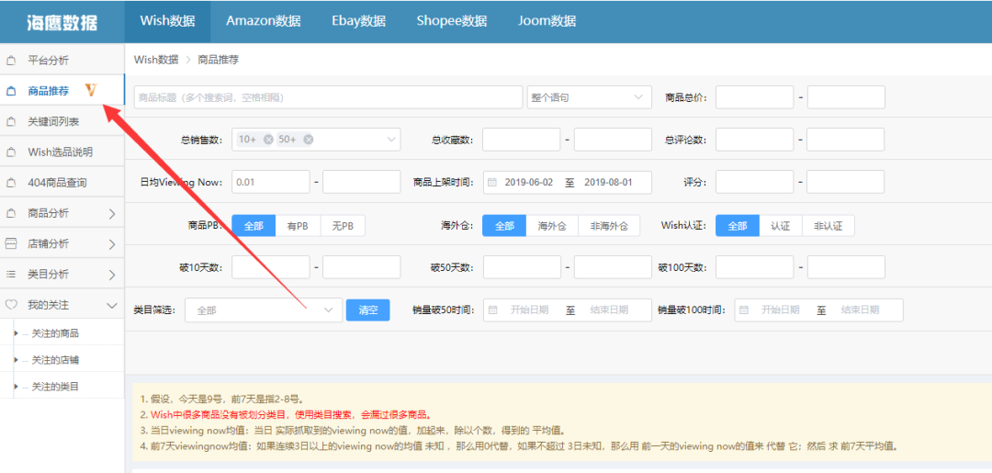Screen dimensions: 992x473
Task: Click the bag icon beside Wish选品说明
Action: click(x=11, y=152)
